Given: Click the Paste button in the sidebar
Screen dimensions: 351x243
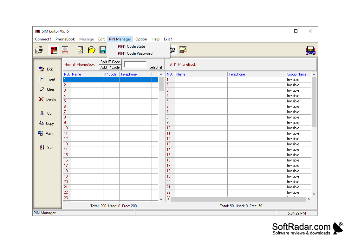Looking at the screenshot, I should click(x=46, y=133).
